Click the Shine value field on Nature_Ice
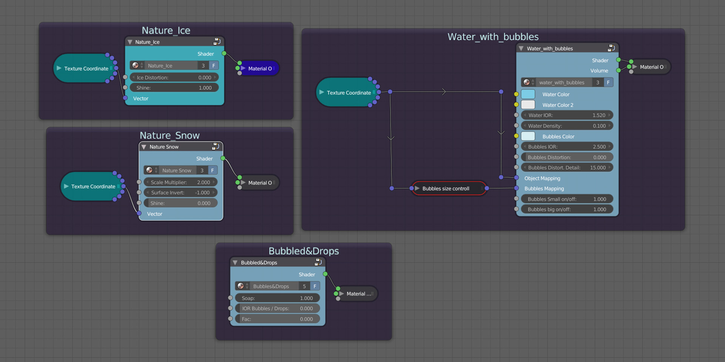The image size is (725, 362). click(174, 87)
